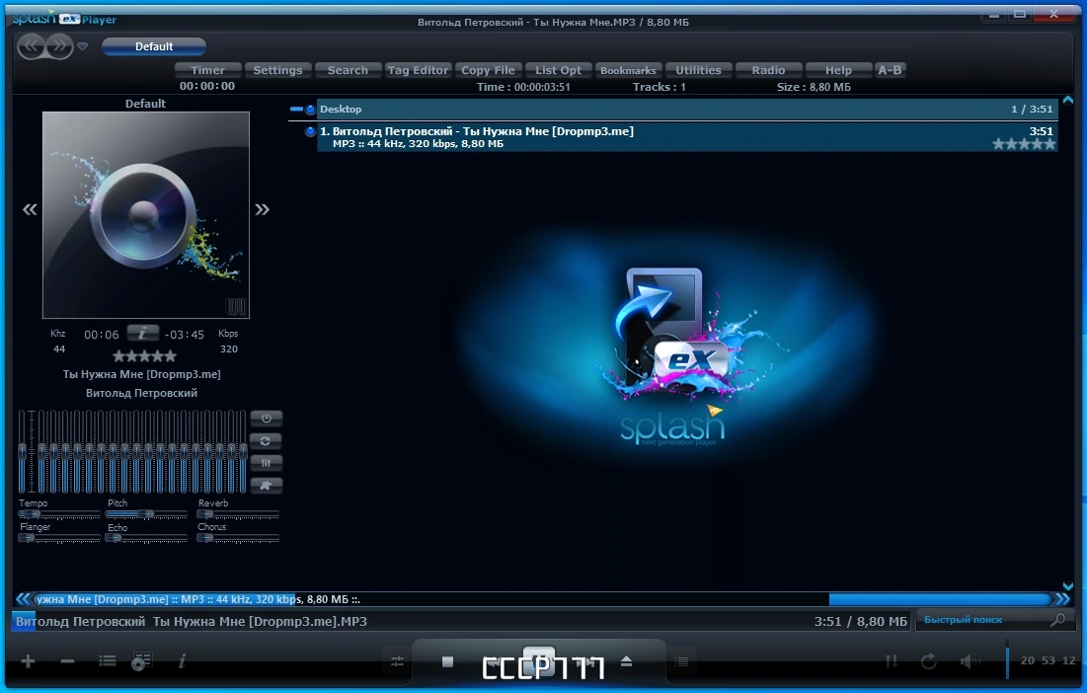Show previous album cover with left double arrow
The width and height of the screenshot is (1087, 693).
pos(30,209)
